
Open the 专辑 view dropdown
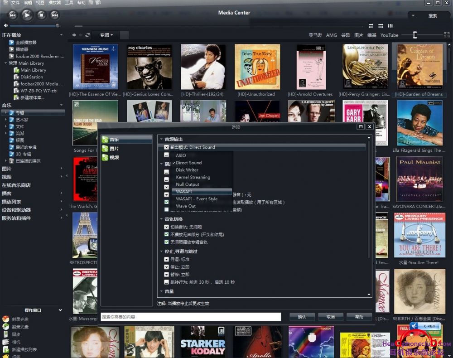tap(106, 35)
